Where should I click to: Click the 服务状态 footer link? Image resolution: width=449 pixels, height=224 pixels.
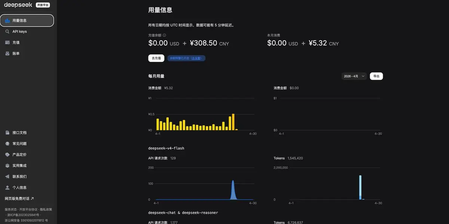pyautogui.click(x=11, y=209)
